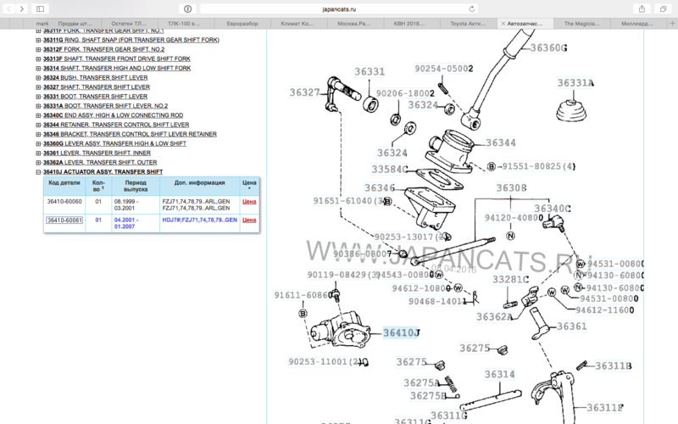Switch to the Toyota Акти... tab
The image size is (678, 424).
[468, 24]
